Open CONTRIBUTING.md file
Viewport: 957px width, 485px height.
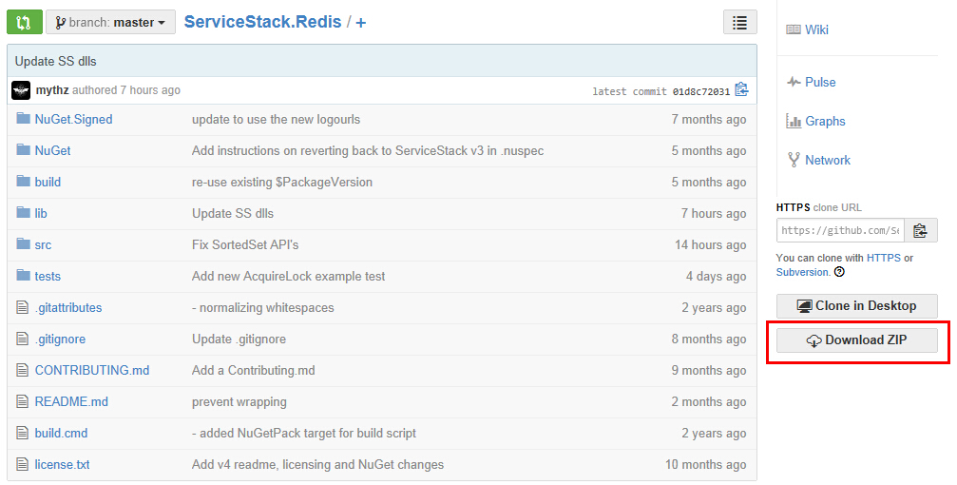click(x=92, y=370)
